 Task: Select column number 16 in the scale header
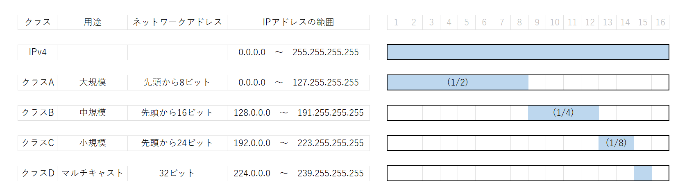coord(660,23)
